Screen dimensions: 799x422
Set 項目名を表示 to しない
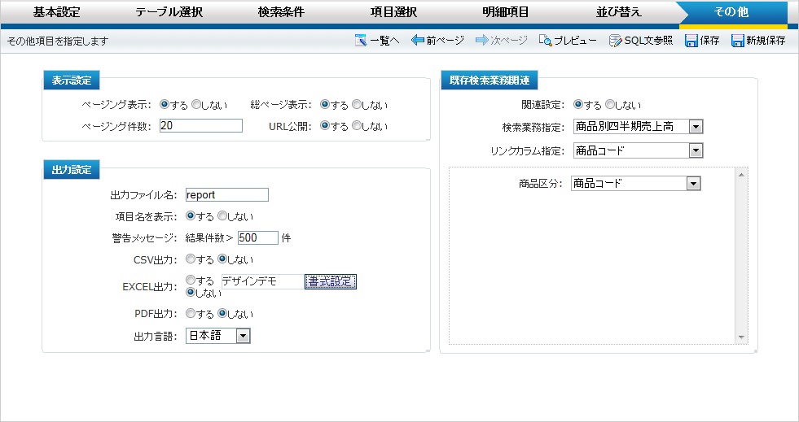point(222,215)
